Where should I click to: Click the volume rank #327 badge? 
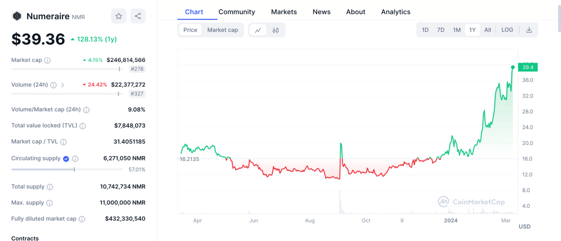(x=138, y=94)
